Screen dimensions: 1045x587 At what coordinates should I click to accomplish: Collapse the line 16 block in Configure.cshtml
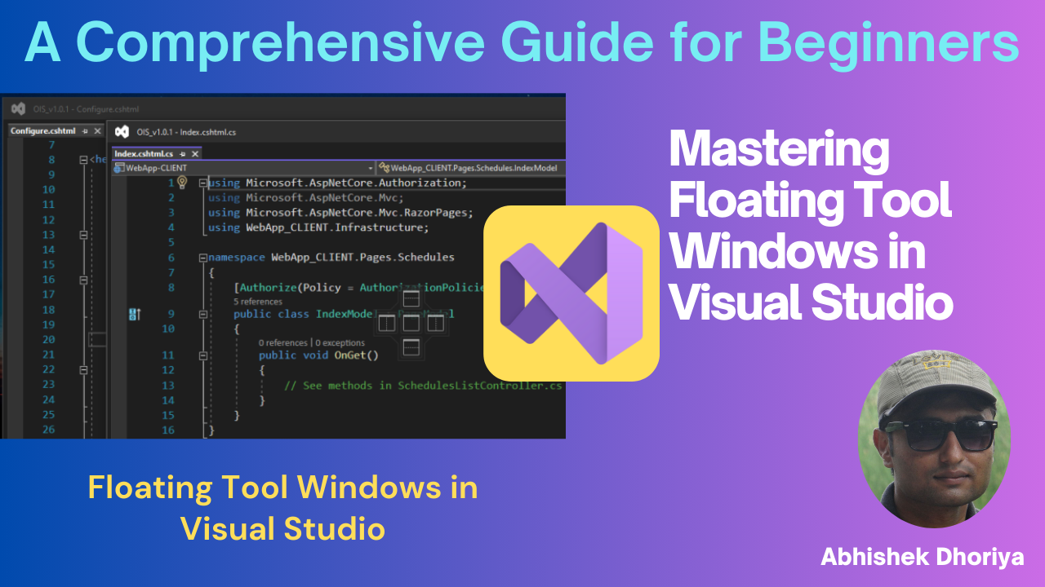83,280
